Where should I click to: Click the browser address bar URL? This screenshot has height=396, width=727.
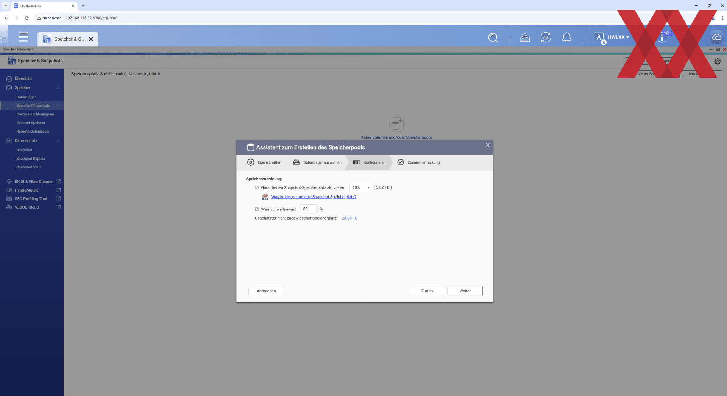[91, 18]
